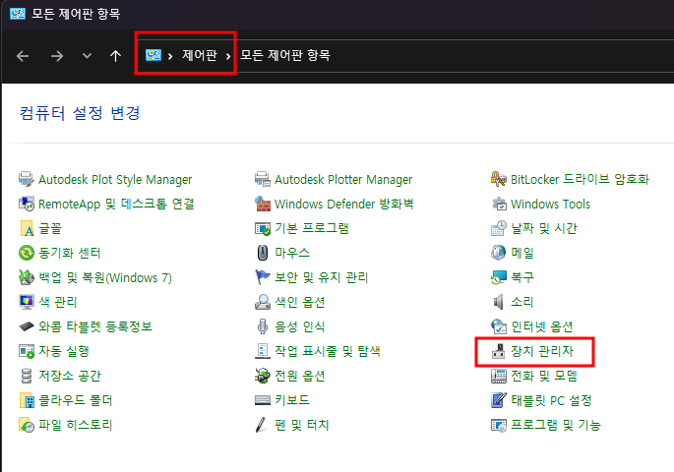The height and width of the screenshot is (472, 674).
Task: Click the 메일 icon
Action: (498, 253)
